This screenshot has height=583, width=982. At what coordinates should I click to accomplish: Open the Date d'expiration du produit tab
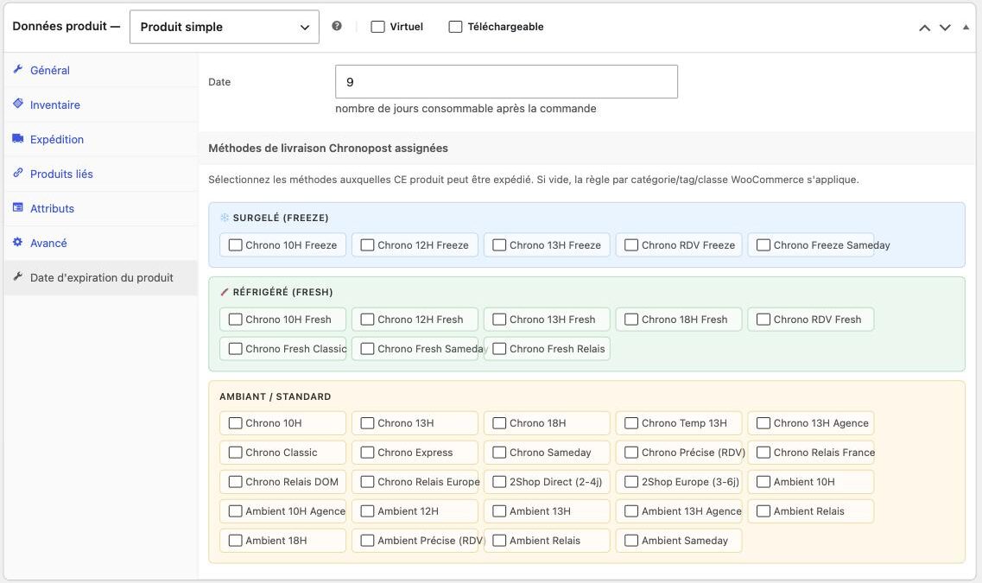[101, 278]
